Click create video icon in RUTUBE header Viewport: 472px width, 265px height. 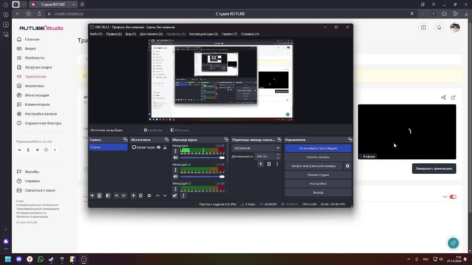[x=424, y=28]
